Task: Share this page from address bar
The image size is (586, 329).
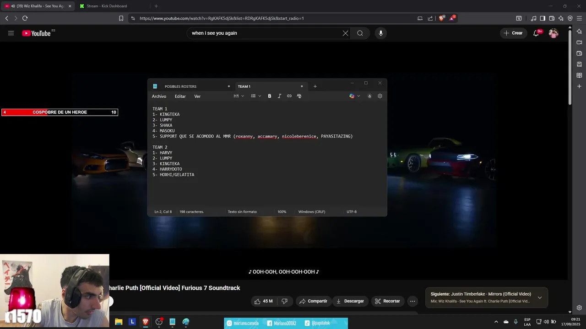Action: [x=430, y=18]
